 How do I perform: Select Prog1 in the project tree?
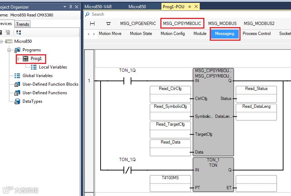36,59
